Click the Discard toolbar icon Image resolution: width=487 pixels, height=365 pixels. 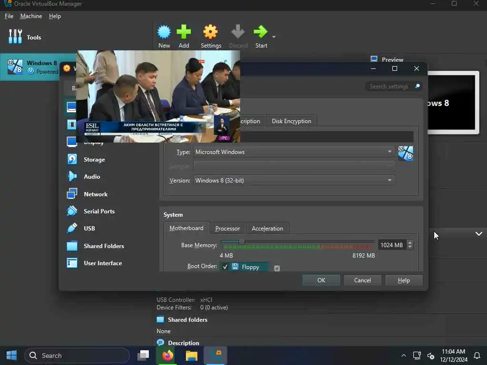[x=238, y=32]
